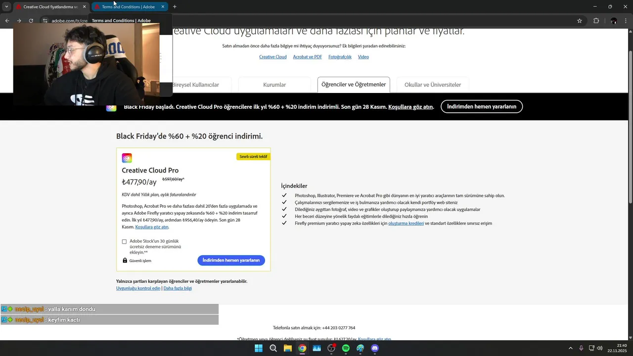633x356 pixels.
Task: Click the Creative Cloud Pro plan title
Action: click(150, 171)
